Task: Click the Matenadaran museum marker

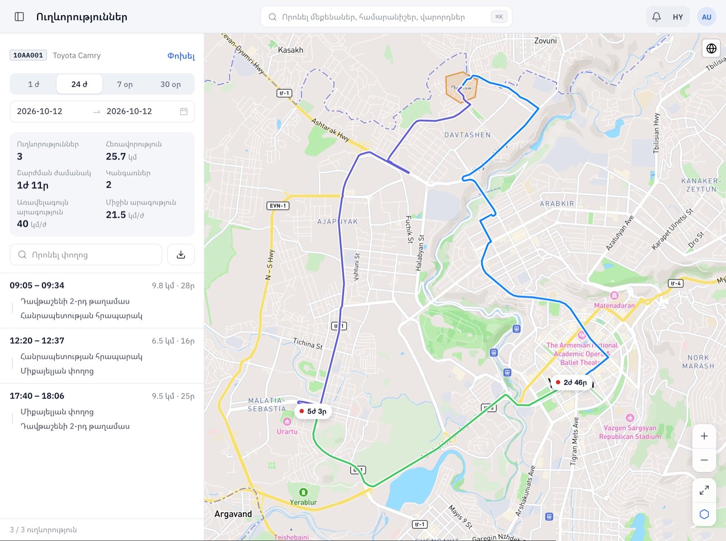Action: (x=614, y=295)
